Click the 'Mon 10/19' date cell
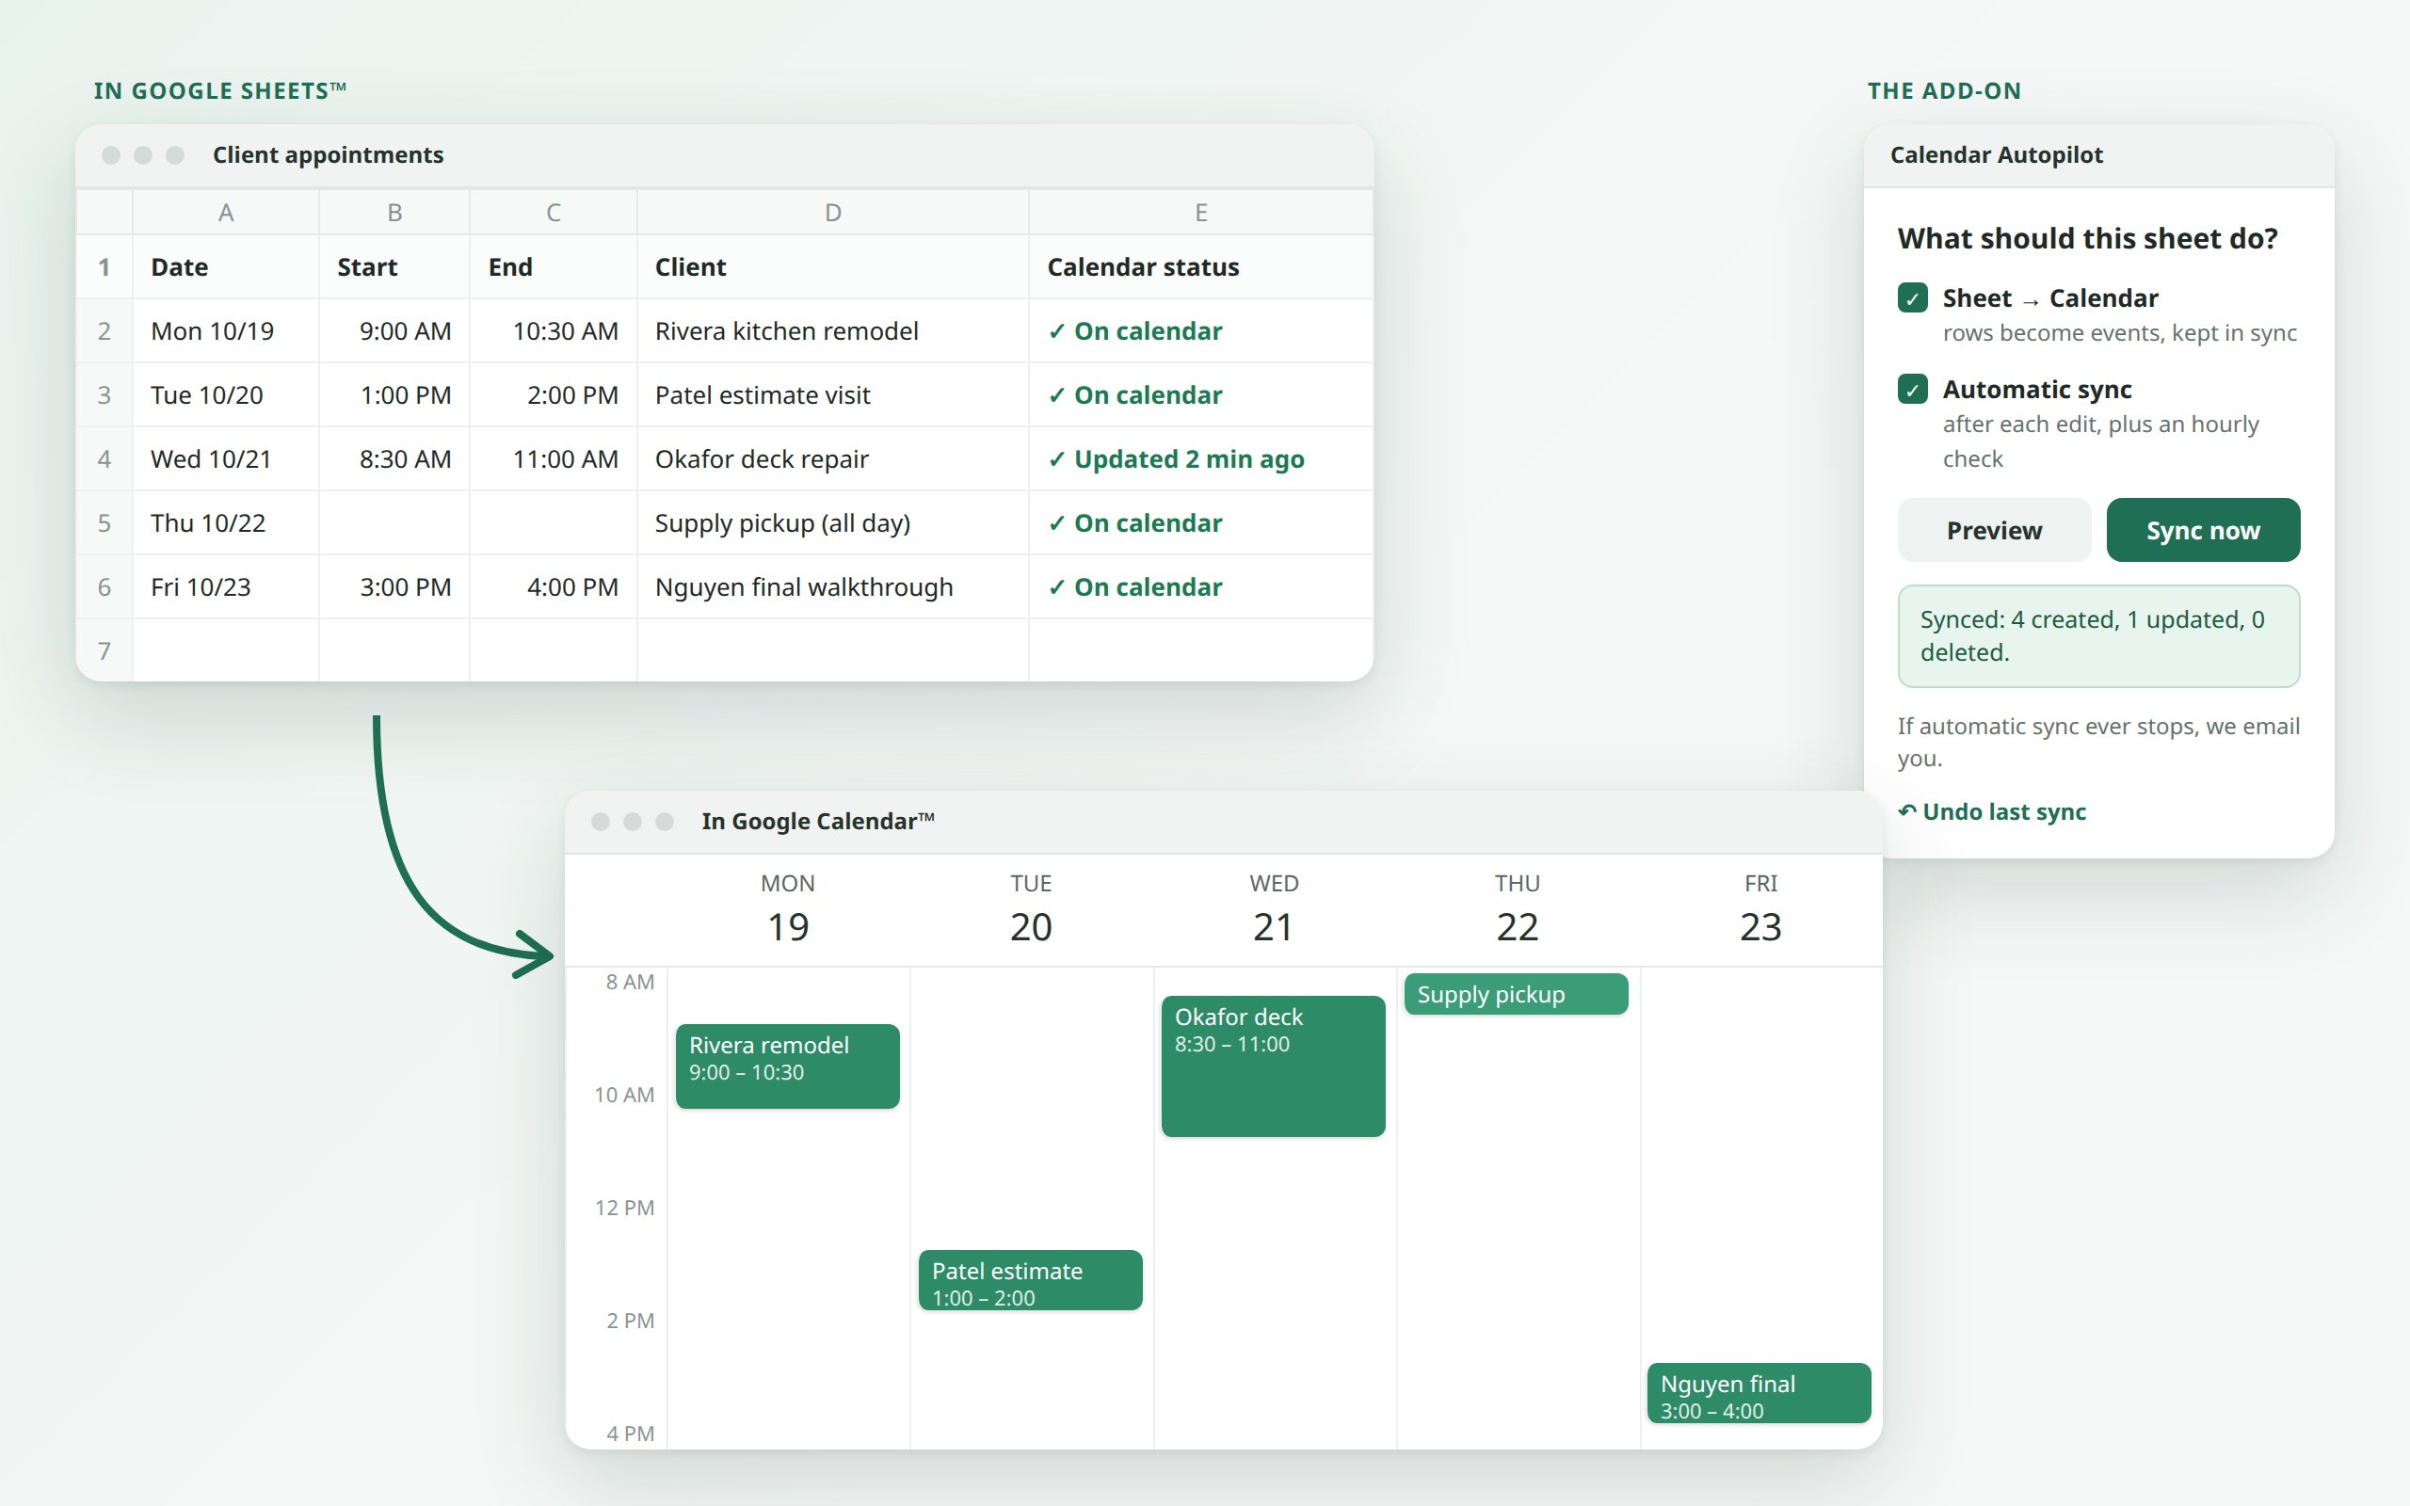Screen dimensions: 2410x1506 point(226,330)
